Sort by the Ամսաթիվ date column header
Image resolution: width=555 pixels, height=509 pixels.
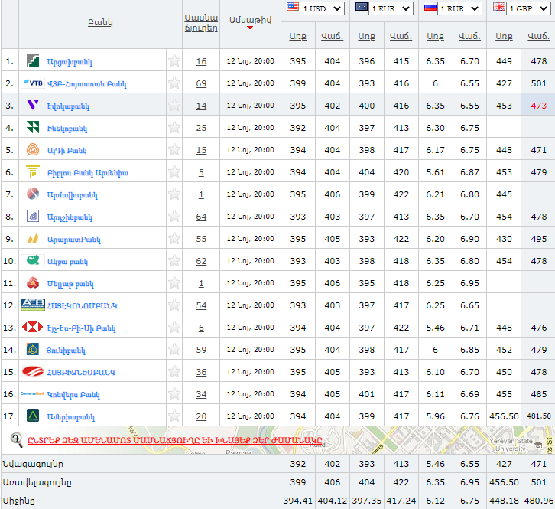[250, 20]
